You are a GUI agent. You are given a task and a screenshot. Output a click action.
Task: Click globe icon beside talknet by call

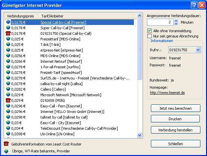pyautogui.click(x=8, y=117)
